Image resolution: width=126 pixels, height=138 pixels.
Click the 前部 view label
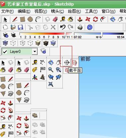click(x=85, y=59)
